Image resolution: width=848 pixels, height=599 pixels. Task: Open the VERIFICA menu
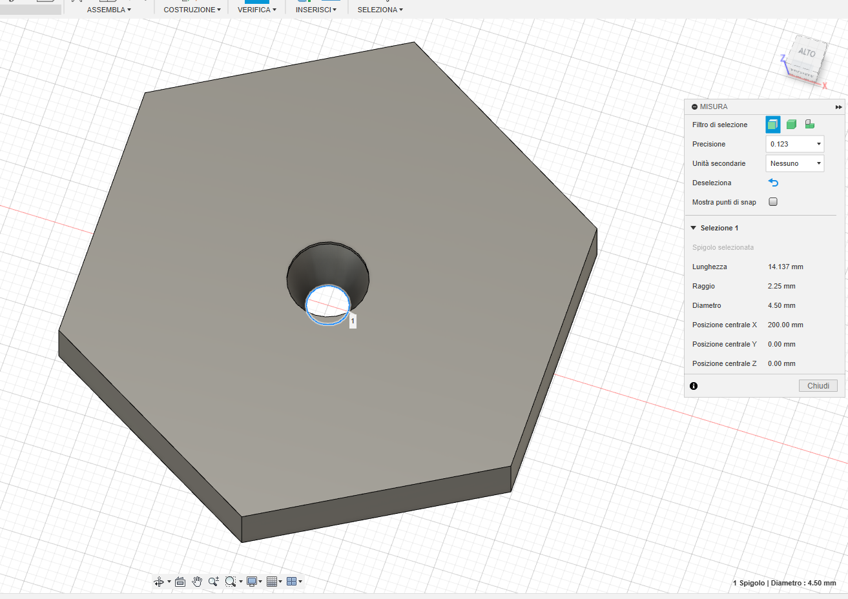pyautogui.click(x=255, y=9)
